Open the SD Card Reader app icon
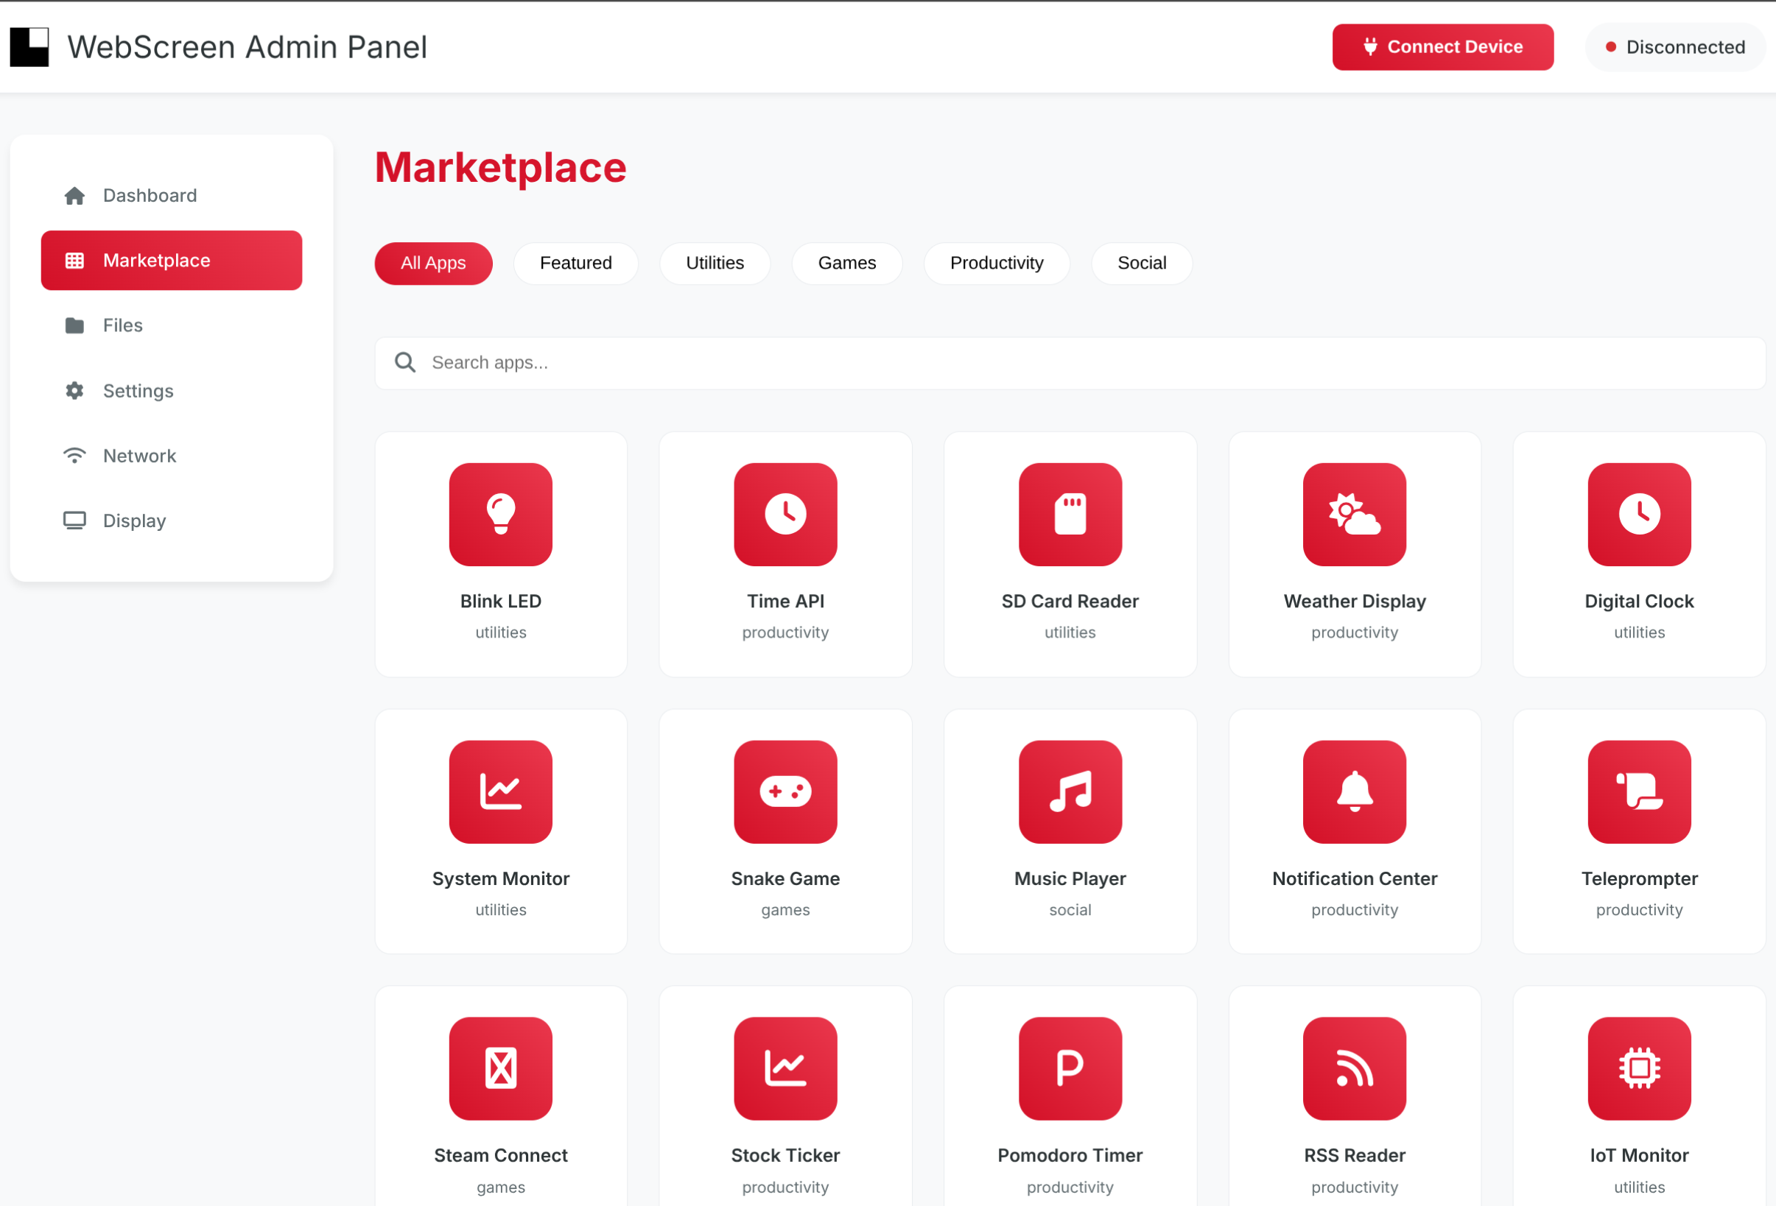1776x1206 pixels. point(1070,514)
